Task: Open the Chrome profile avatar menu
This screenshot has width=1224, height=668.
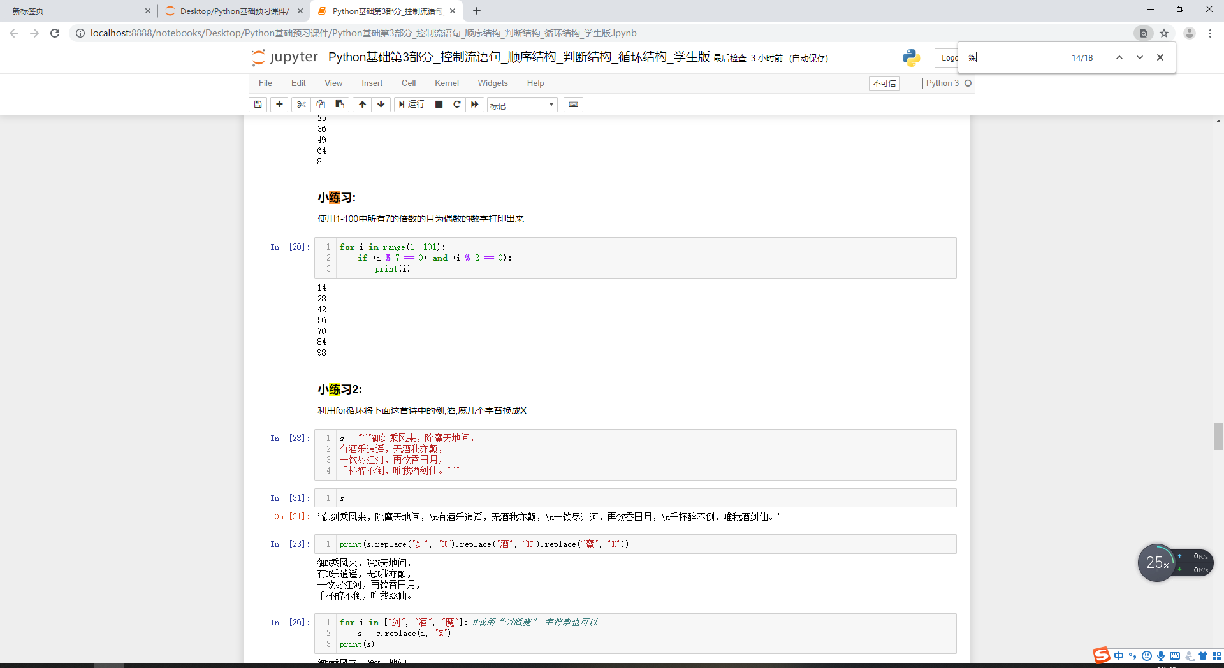Action: pyautogui.click(x=1190, y=33)
